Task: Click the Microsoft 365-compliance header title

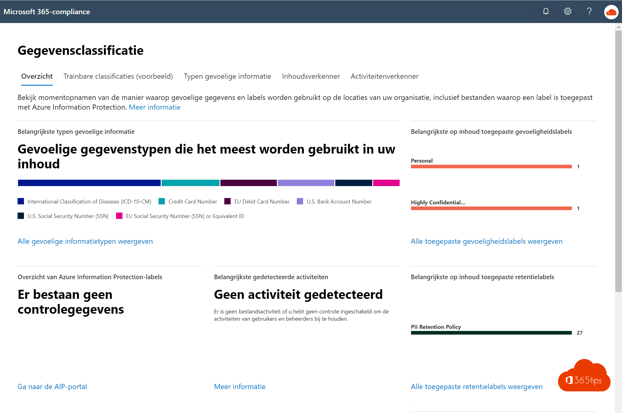Action: [x=47, y=12]
